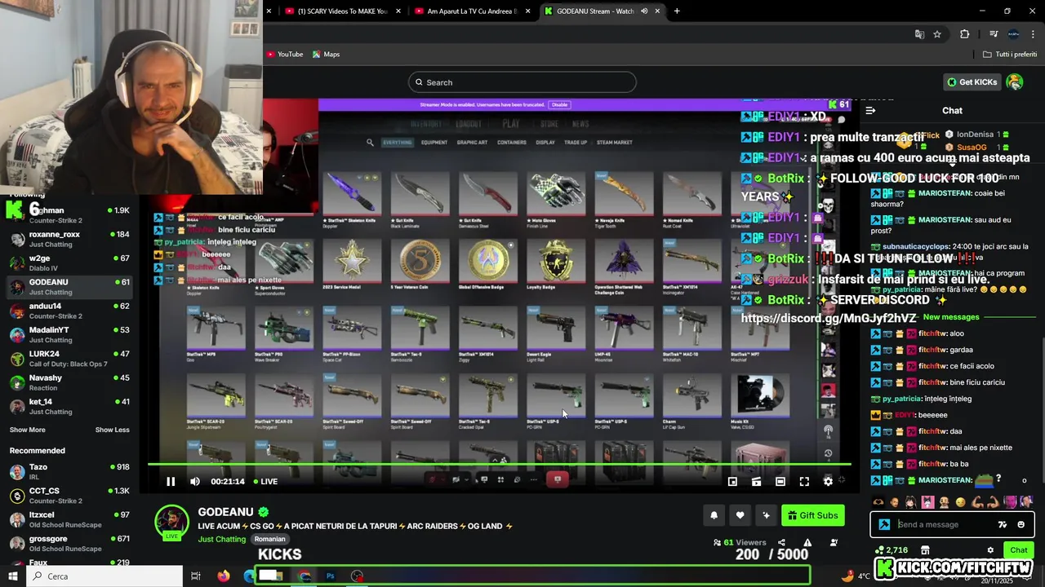1045x587 pixels.
Task: Open recommended CCT_CS channel
Action: pyautogui.click(x=69, y=496)
